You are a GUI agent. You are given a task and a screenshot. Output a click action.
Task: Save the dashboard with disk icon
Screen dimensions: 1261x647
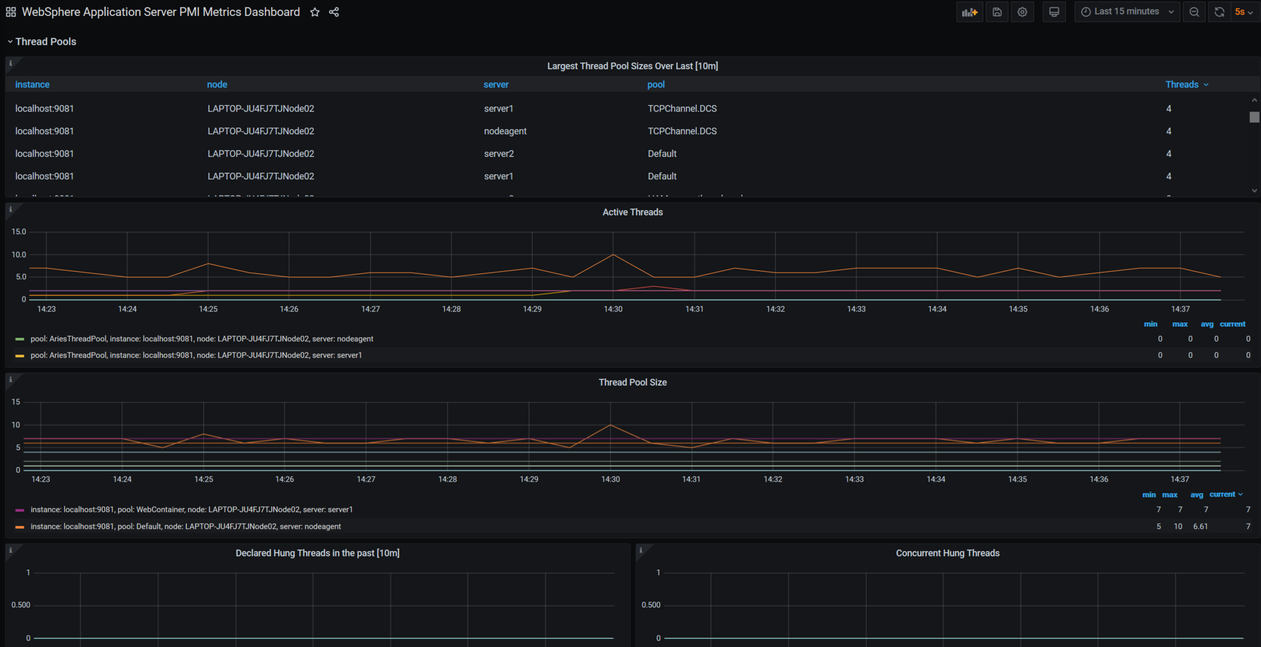(x=997, y=12)
